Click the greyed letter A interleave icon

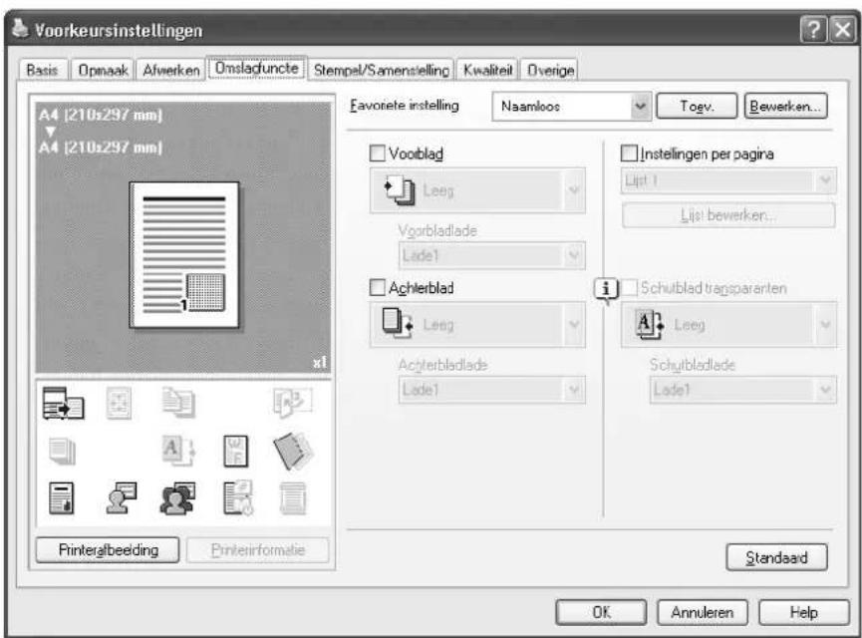pyautogui.click(x=178, y=451)
